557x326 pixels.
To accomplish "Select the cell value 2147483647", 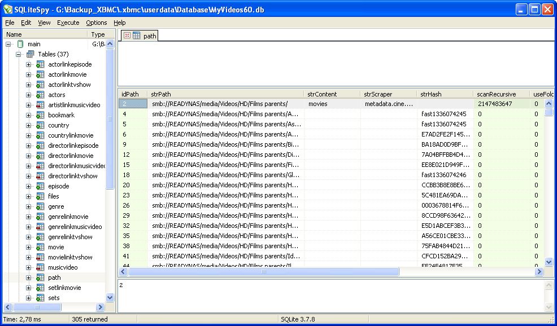I will (502, 104).
